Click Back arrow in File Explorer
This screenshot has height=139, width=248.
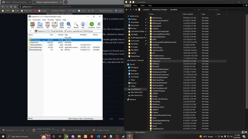point(127,10)
